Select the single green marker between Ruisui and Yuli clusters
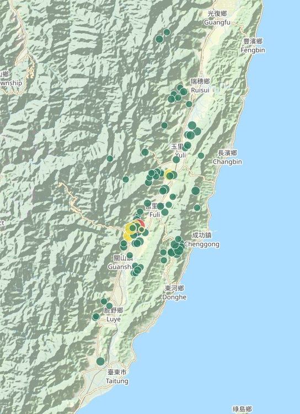This screenshot has height=414, width=300. [x=164, y=125]
